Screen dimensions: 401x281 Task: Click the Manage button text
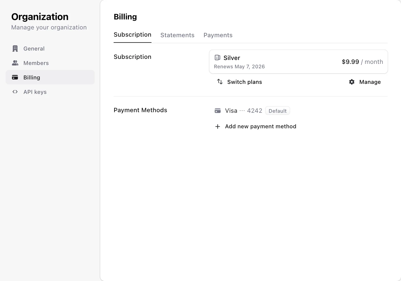coord(370,82)
